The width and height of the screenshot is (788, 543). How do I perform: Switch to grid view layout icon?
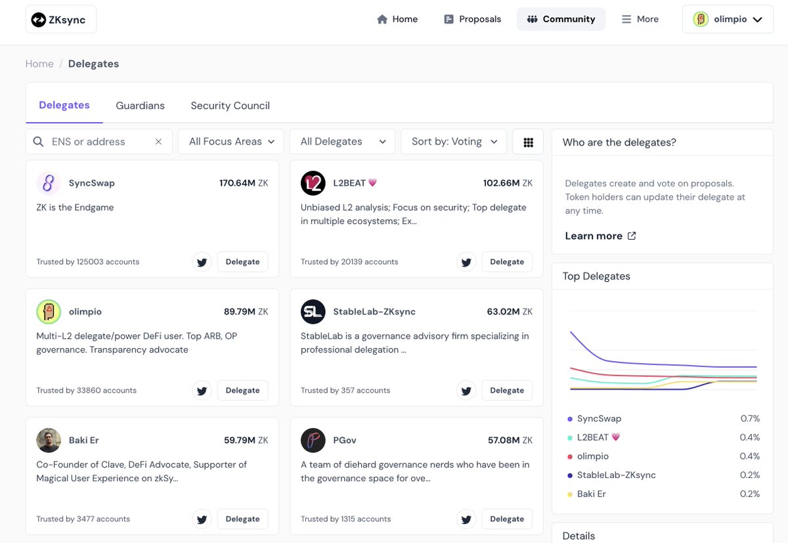tap(528, 142)
